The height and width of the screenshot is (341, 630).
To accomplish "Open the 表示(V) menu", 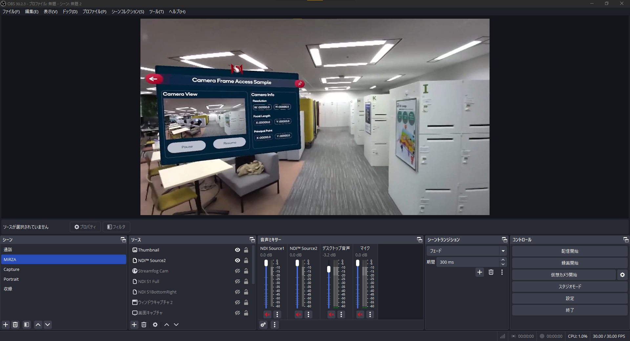I will (x=51, y=11).
